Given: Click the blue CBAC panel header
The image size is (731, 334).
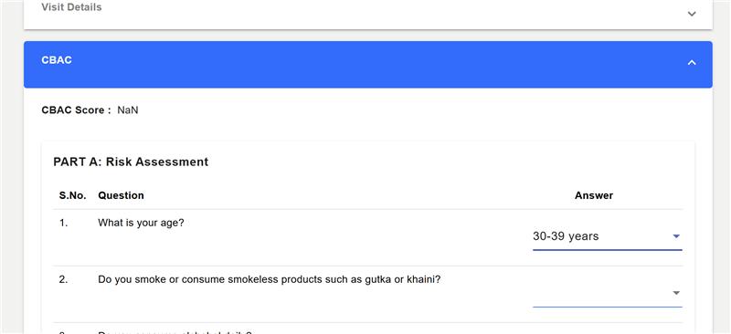Looking at the screenshot, I should pos(368,64).
